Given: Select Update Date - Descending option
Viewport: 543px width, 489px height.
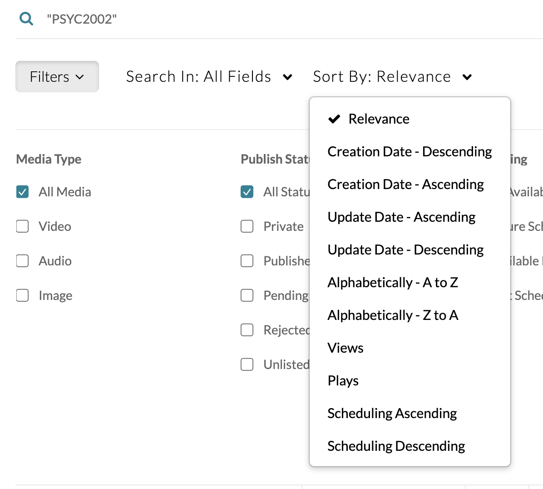Looking at the screenshot, I should pos(405,250).
